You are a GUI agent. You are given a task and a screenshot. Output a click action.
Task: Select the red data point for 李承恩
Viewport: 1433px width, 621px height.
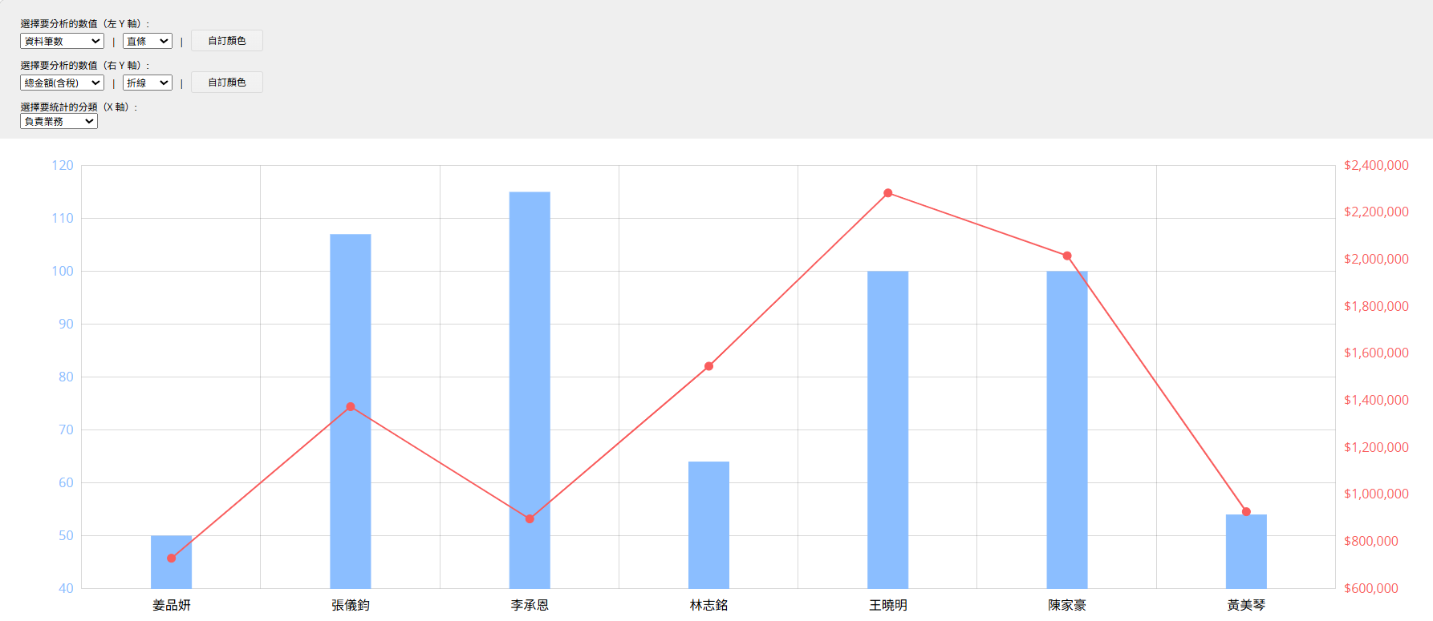point(530,519)
